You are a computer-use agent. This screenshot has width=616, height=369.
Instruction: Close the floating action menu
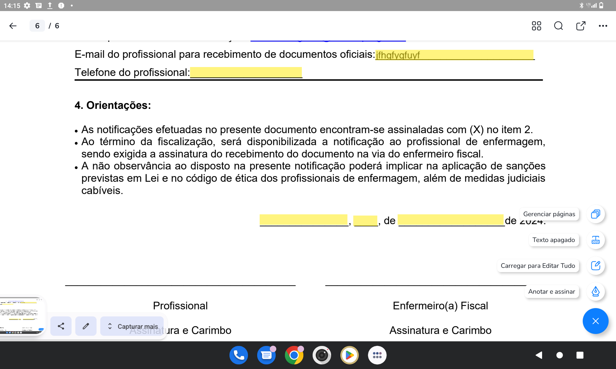pos(595,321)
